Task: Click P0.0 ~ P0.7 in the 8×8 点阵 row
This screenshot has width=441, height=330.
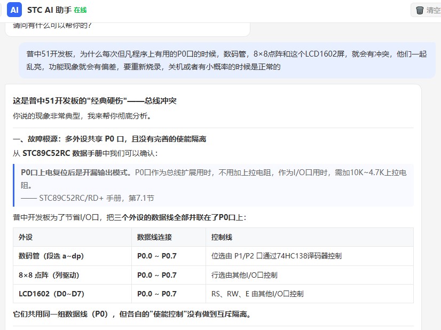Action: pos(157,275)
